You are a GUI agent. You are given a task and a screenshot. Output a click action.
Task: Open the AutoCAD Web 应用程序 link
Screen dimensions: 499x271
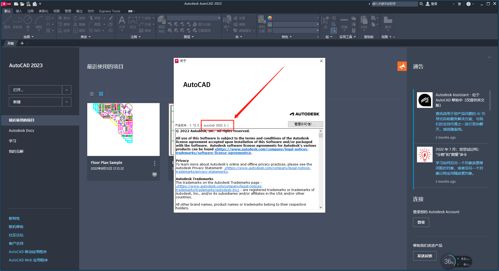[28, 260]
